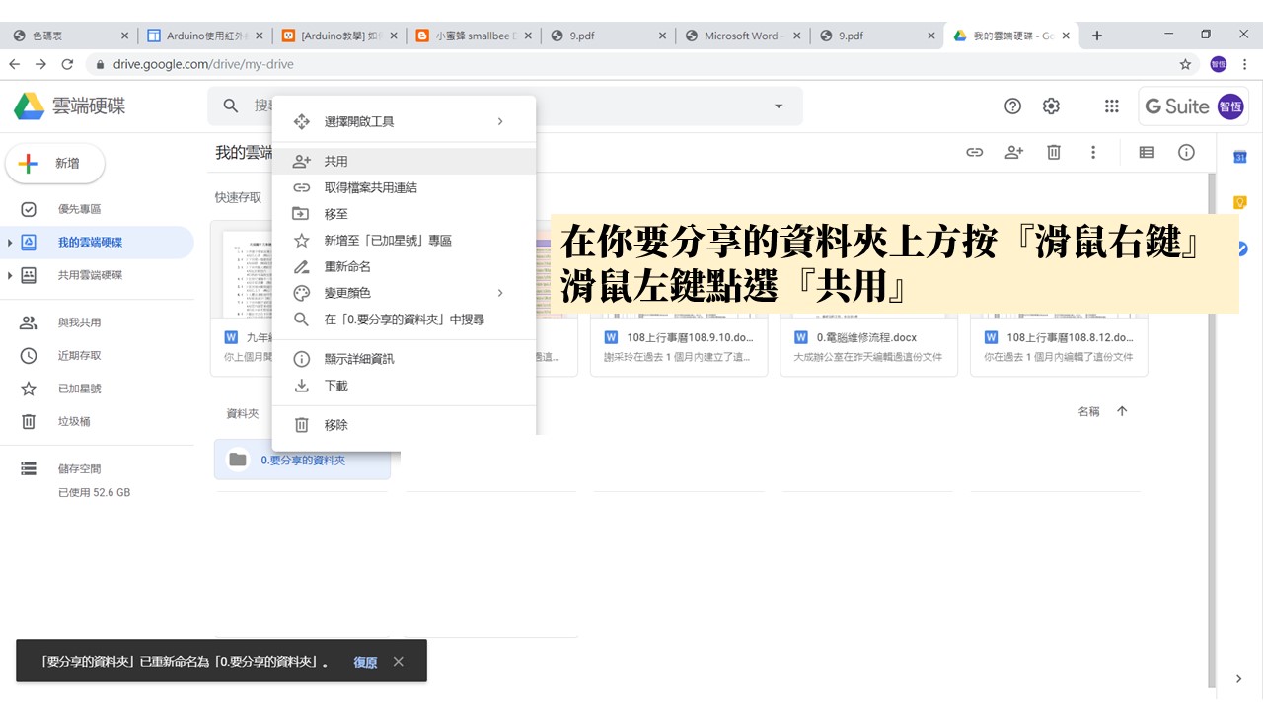Click the get link toolbar icon
Image resolution: width=1263 pixels, height=710 pixels.
click(975, 153)
